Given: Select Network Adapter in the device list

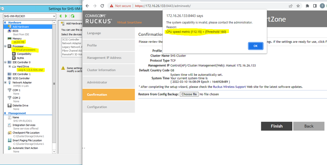Looking at the screenshot, I should point(72,43).
